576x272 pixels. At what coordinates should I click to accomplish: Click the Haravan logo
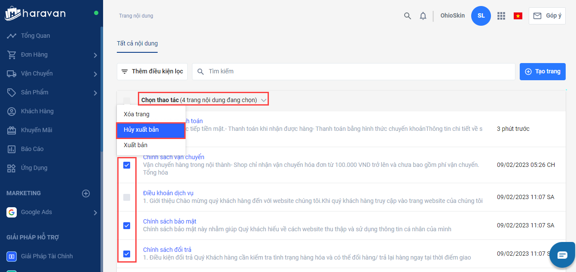[x=35, y=13]
